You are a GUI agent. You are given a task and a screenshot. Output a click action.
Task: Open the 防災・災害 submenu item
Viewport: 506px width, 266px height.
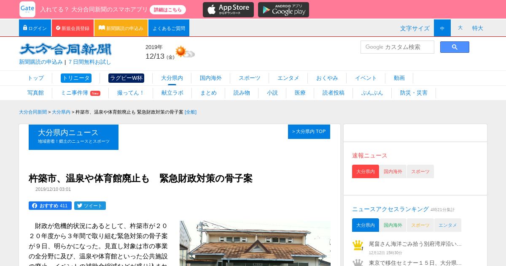point(414,93)
